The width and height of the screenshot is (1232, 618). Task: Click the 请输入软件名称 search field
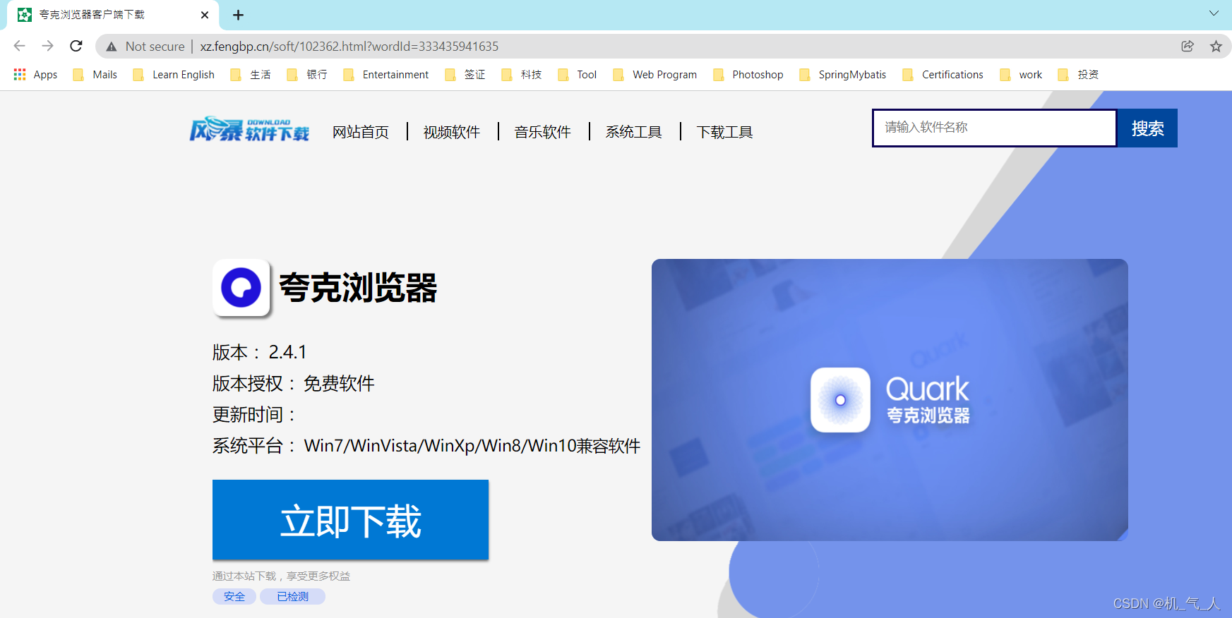click(995, 128)
